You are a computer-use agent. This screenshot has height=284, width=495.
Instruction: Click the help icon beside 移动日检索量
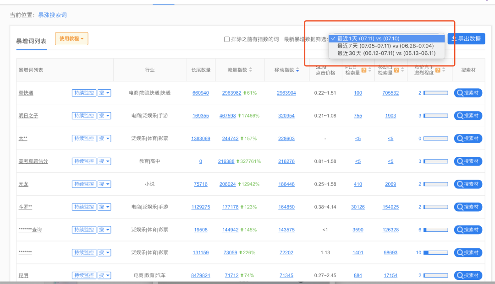coord(396,70)
